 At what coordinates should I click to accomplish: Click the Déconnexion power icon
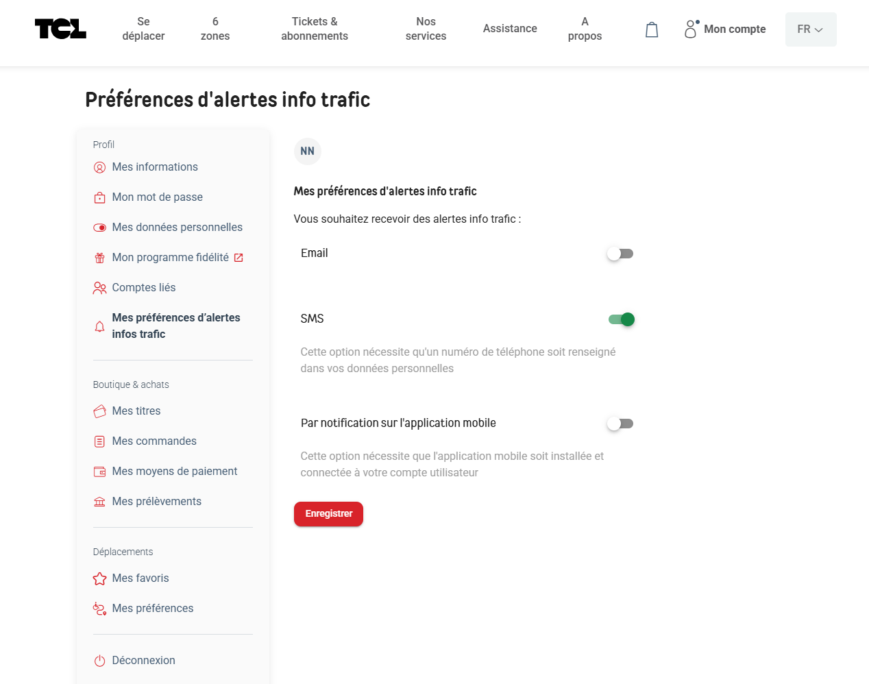[x=99, y=661]
